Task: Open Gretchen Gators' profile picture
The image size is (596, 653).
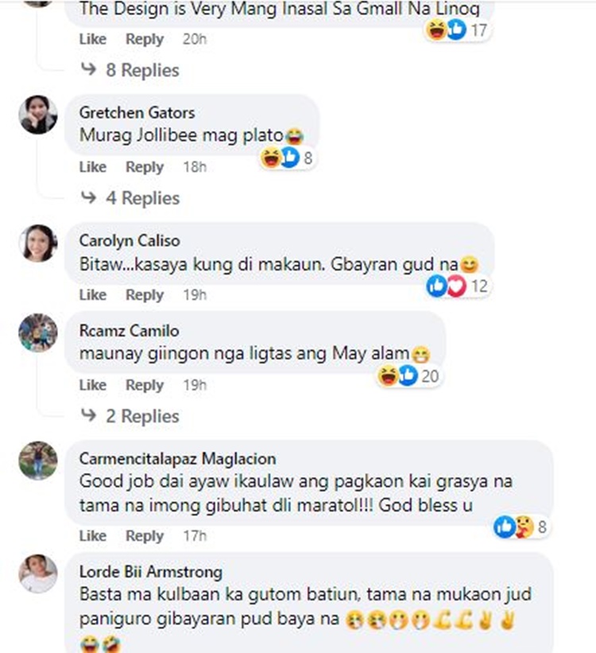Action: click(x=38, y=115)
